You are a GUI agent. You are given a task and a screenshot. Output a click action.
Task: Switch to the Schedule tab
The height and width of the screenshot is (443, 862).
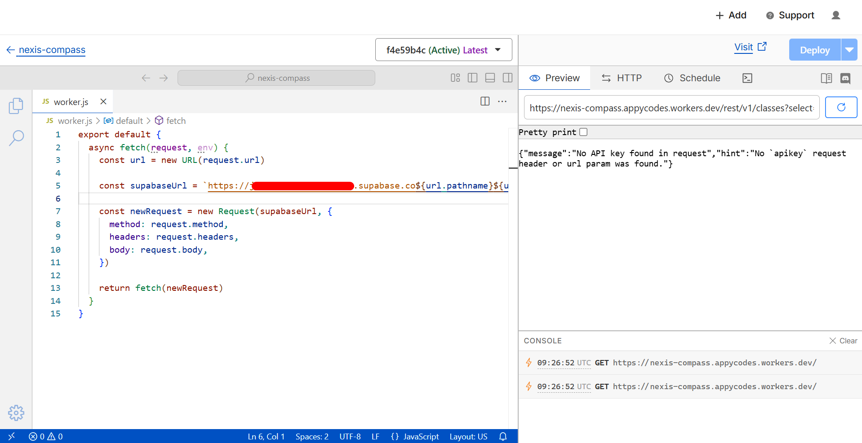point(698,78)
